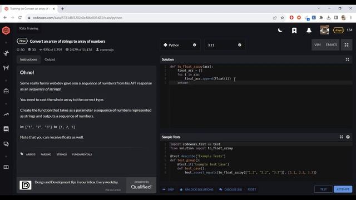356x200 pixels.
Task: Click the ARRAYS tag
Action: pos(31,154)
